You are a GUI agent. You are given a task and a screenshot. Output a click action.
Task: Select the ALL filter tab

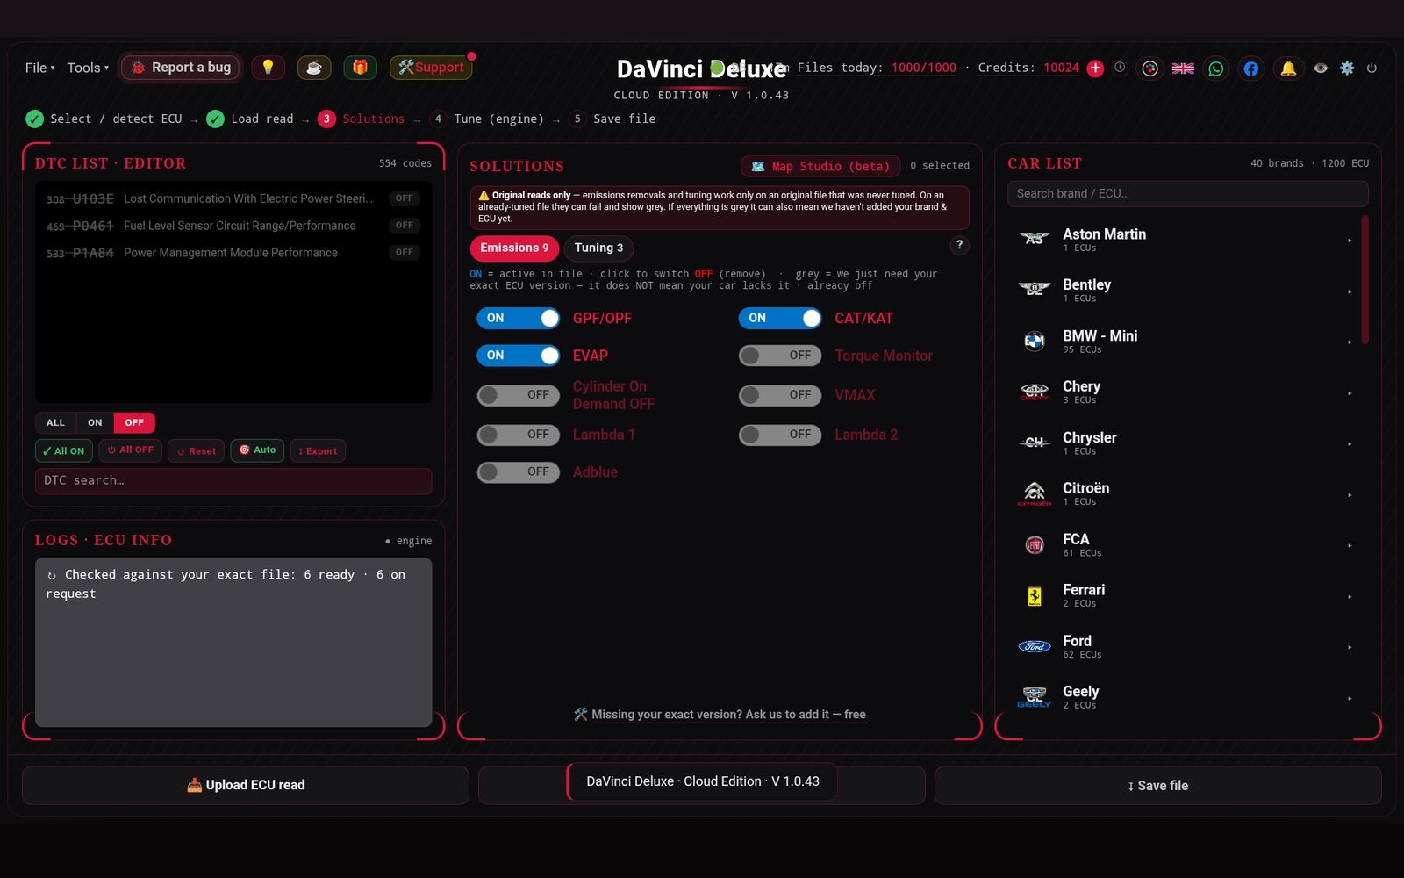tap(55, 422)
